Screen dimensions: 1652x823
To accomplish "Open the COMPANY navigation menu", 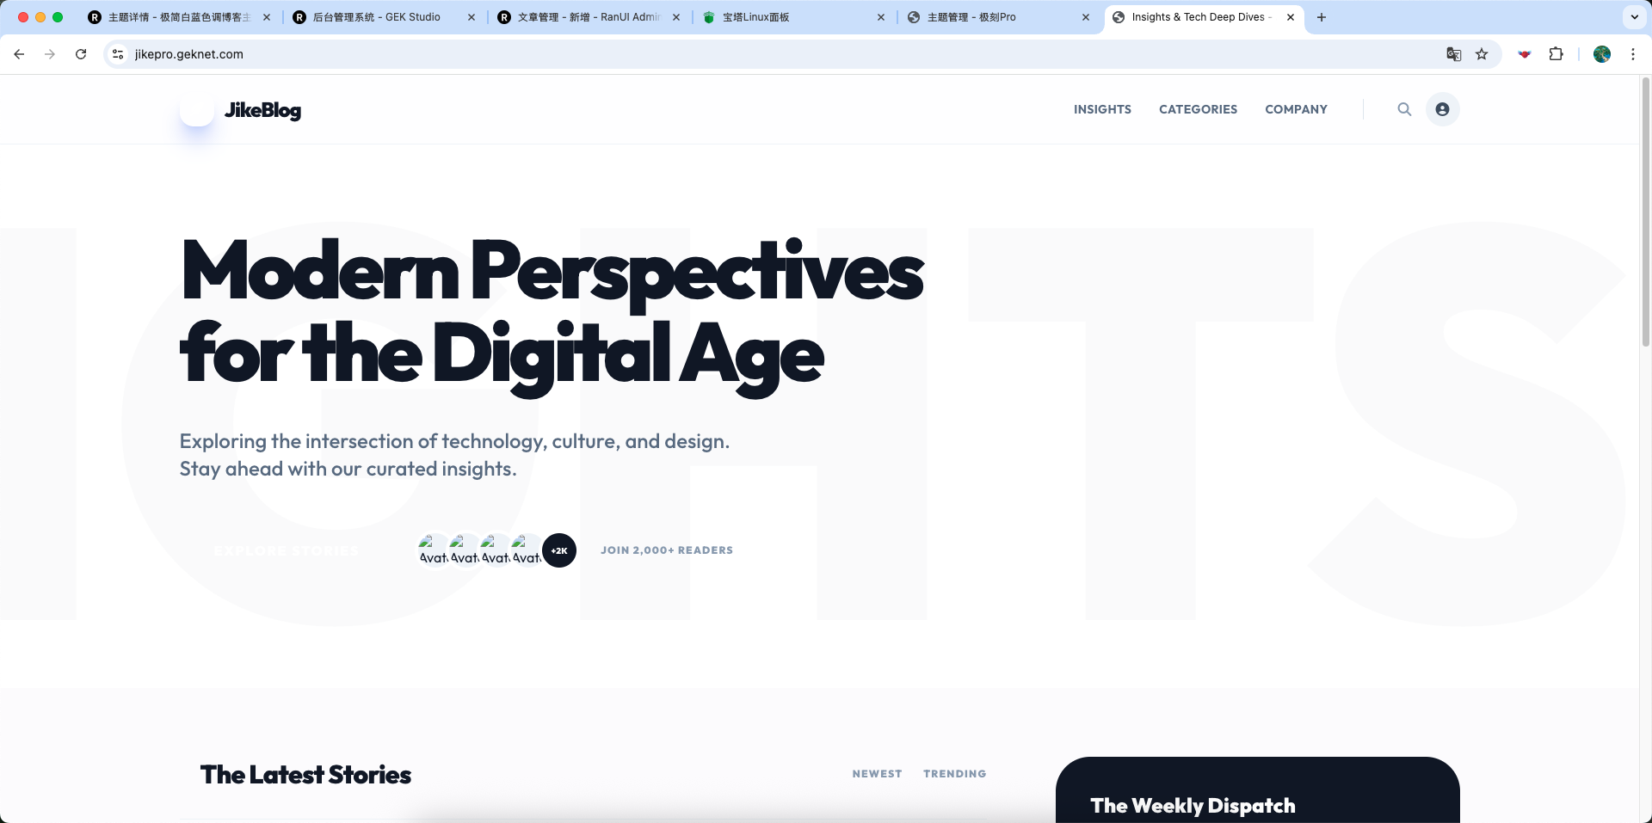I will (1296, 109).
